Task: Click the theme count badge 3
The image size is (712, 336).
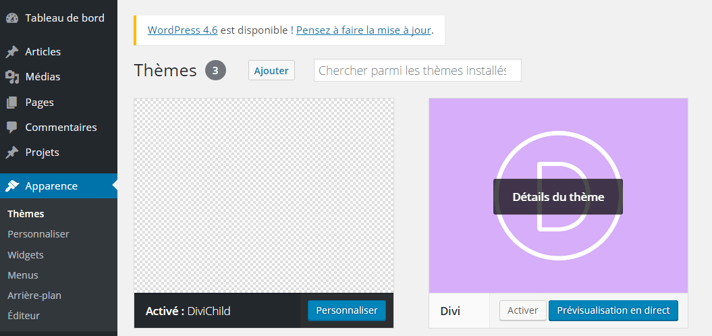Action: tap(216, 70)
